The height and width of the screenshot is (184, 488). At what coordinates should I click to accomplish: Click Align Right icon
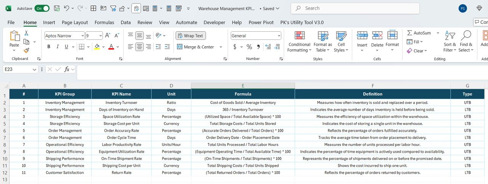[149, 47]
